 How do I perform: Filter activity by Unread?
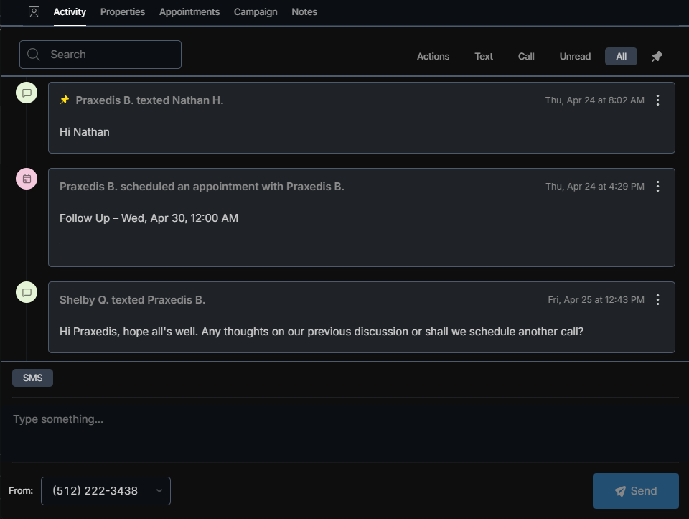pos(575,57)
